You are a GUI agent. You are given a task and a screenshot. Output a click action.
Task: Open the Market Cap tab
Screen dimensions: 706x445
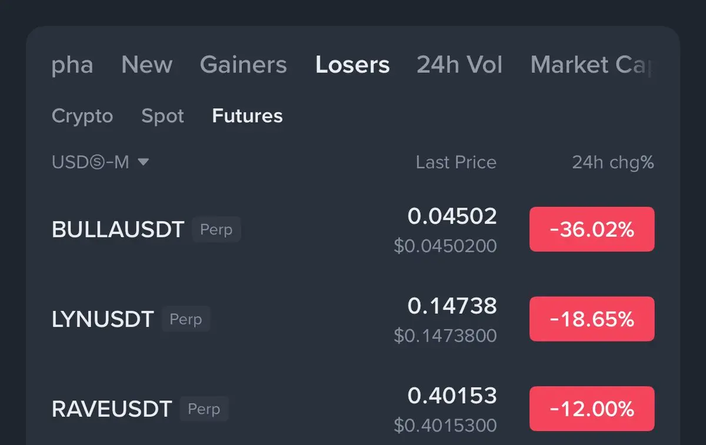click(x=591, y=65)
